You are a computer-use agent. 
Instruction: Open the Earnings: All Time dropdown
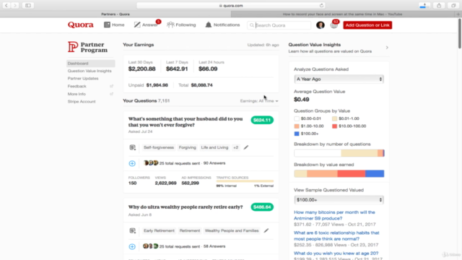[x=259, y=101]
